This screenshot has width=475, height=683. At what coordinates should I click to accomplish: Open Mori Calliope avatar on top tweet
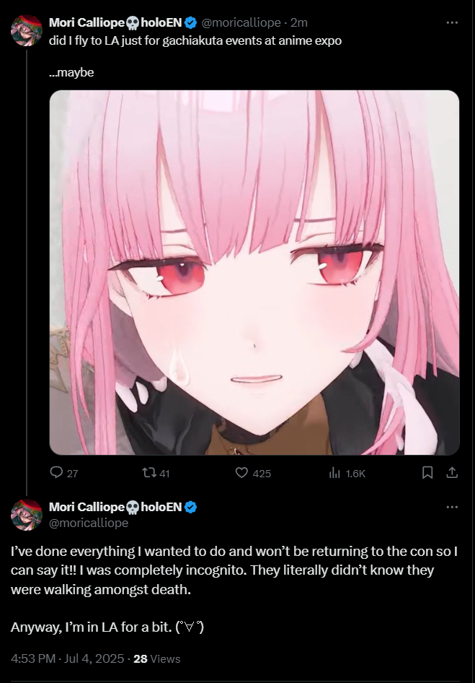(x=26, y=30)
